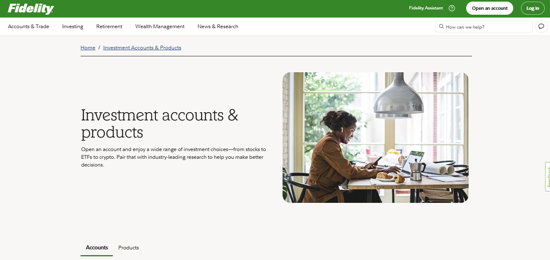Viewport: 550px width, 260px height.
Task: Click the Investment accounts & products heading
Action: coord(159,124)
